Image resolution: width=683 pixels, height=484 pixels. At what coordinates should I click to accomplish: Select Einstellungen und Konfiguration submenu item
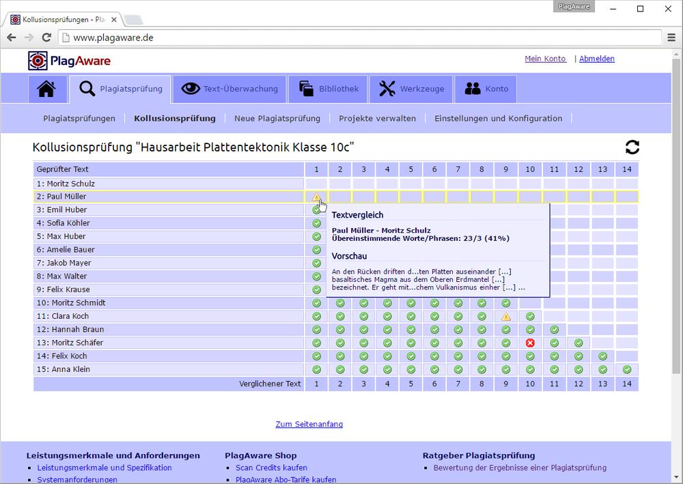(x=499, y=118)
